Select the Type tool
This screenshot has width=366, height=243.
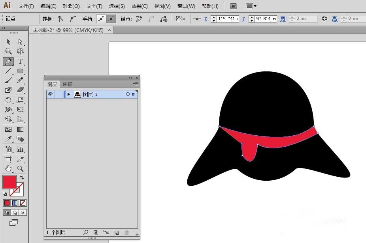pos(20,62)
